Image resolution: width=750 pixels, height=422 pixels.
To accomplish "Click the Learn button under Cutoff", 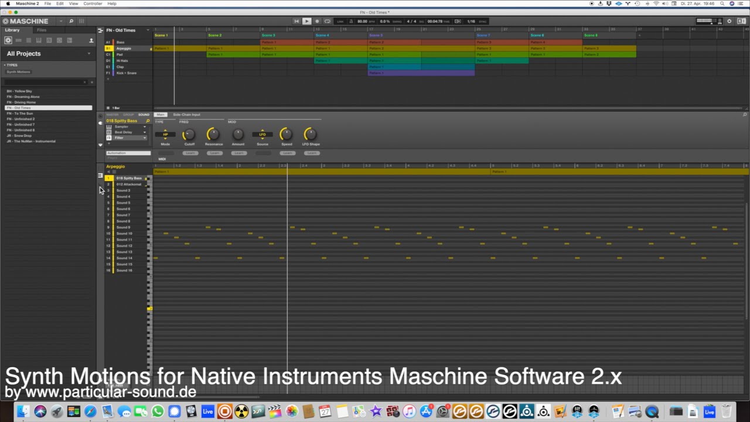I will pyautogui.click(x=189, y=153).
